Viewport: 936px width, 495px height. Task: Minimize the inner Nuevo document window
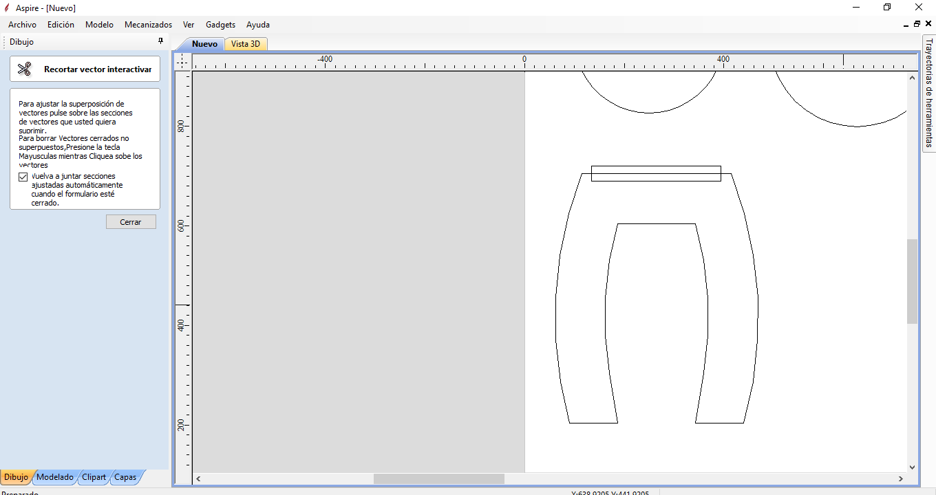(906, 24)
